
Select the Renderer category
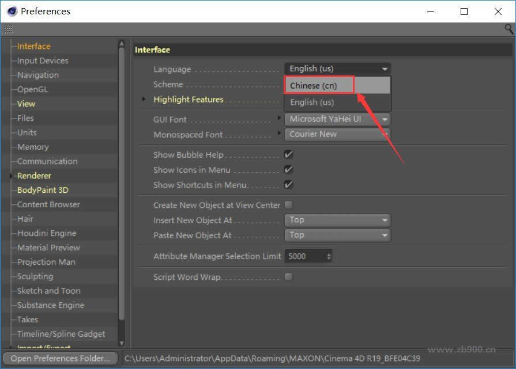coord(34,176)
